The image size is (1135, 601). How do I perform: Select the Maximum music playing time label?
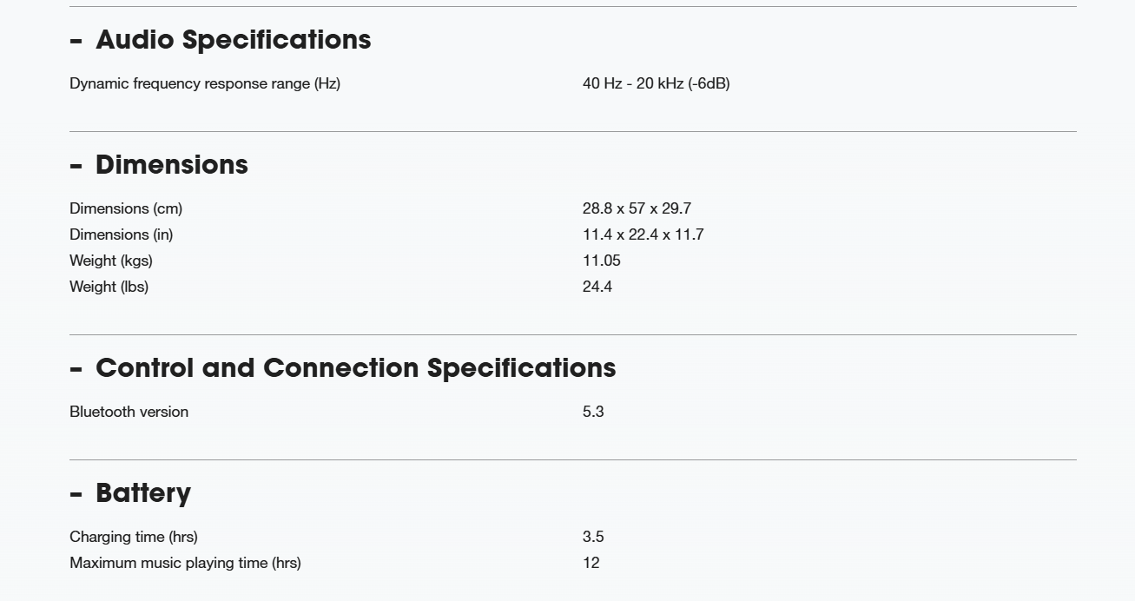185,563
